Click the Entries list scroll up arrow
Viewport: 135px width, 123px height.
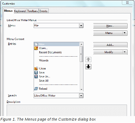tap(81, 44)
